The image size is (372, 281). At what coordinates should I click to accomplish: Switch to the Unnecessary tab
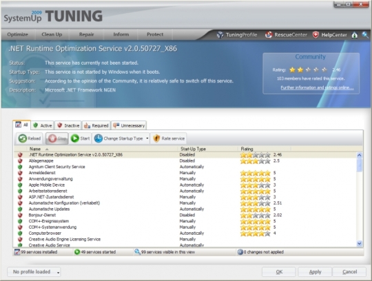(x=129, y=125)
